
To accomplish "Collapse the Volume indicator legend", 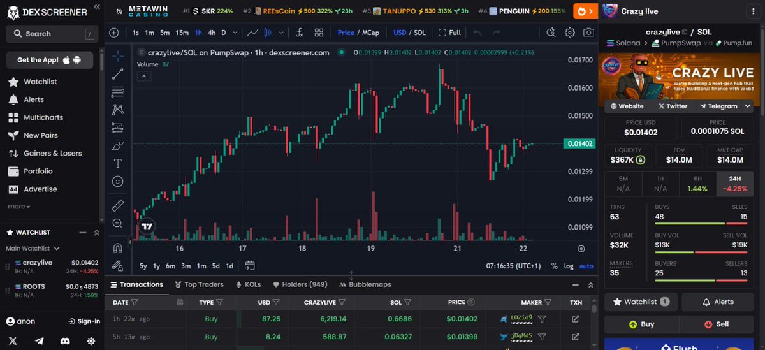I will [144, 77].
